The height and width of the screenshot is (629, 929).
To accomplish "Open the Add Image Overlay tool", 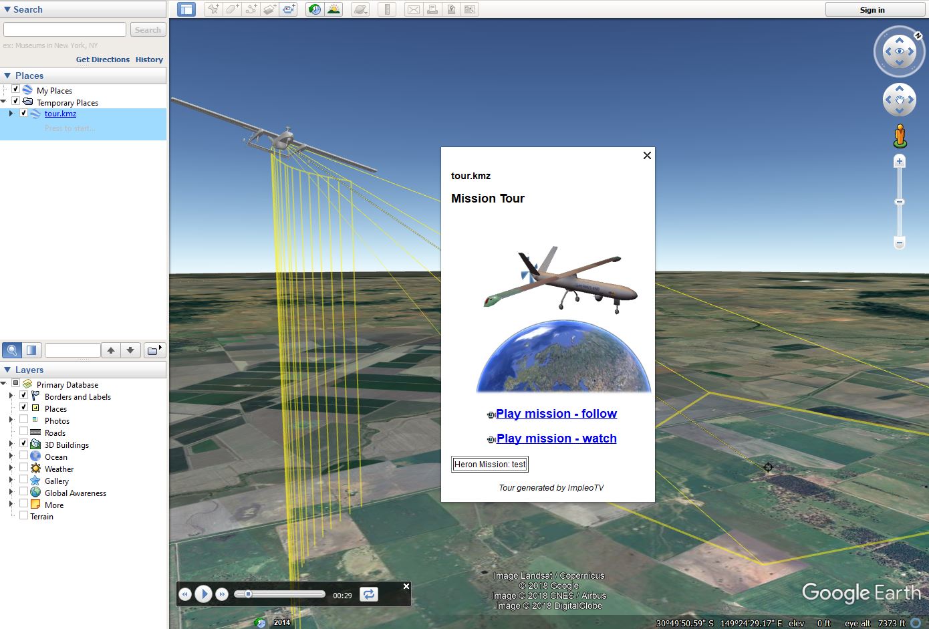I will [269, 9].
